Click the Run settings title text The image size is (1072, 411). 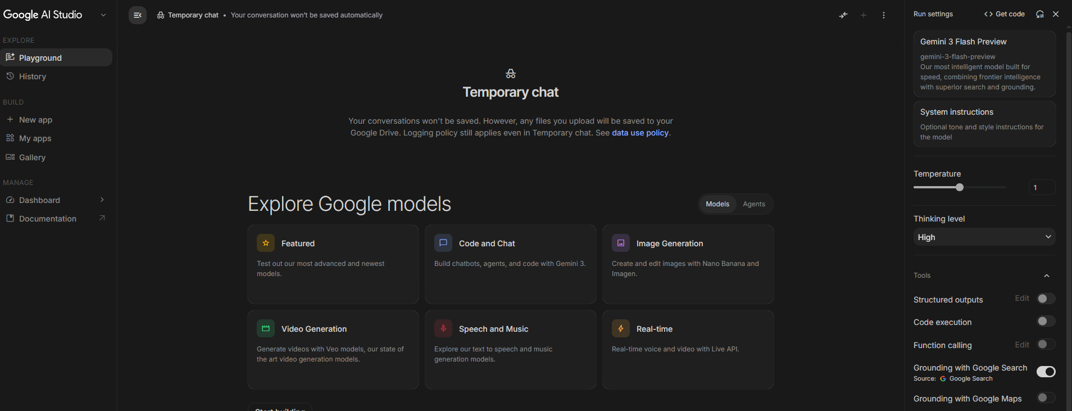click(x=933, y=14)
